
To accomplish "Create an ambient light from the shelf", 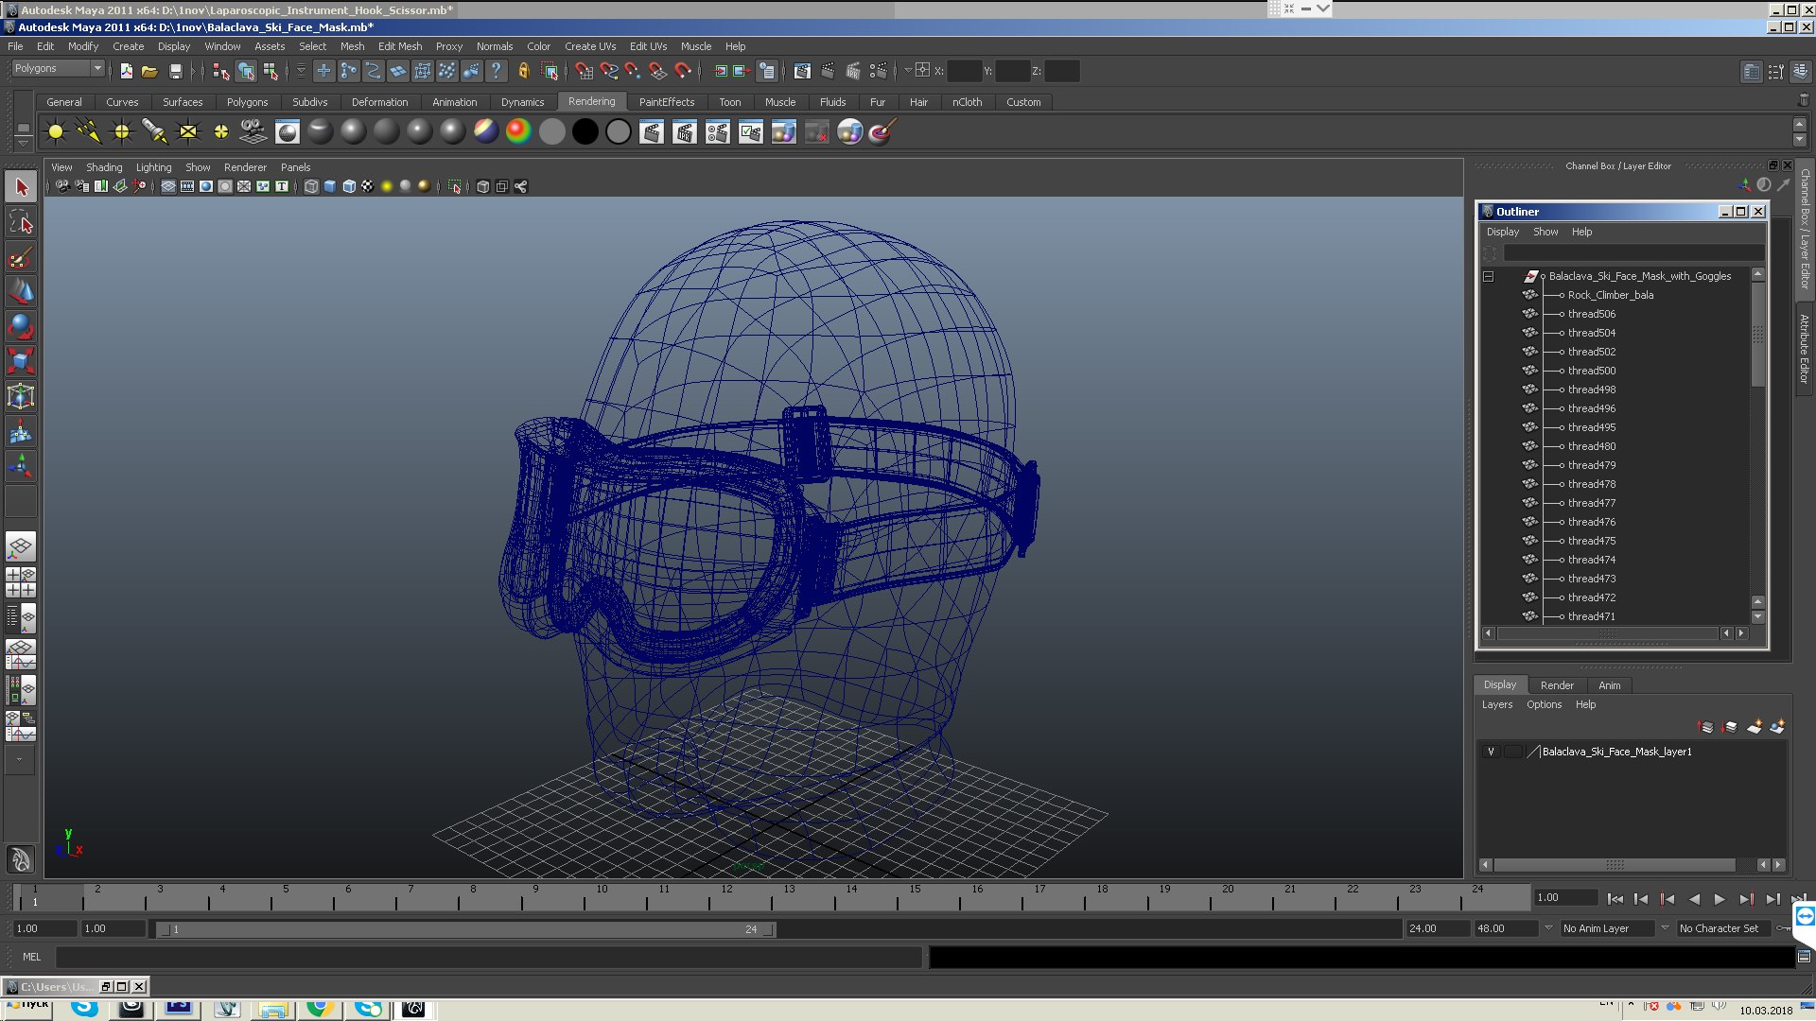I will [x=56, y=132].
